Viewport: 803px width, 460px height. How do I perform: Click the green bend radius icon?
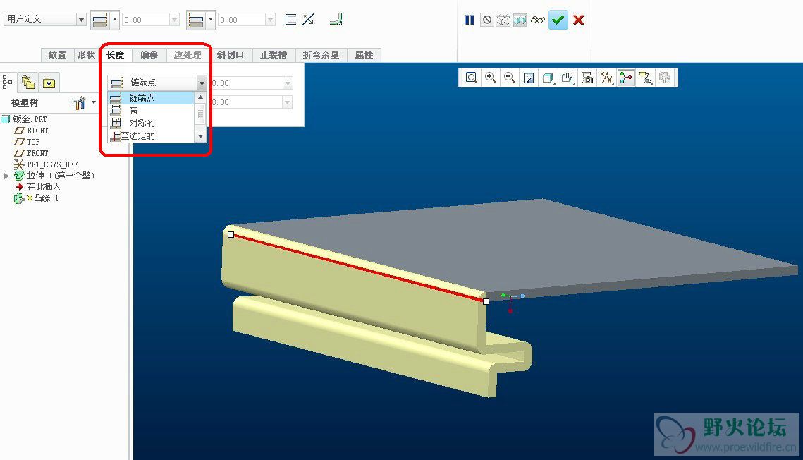click(x=336, y=20)
